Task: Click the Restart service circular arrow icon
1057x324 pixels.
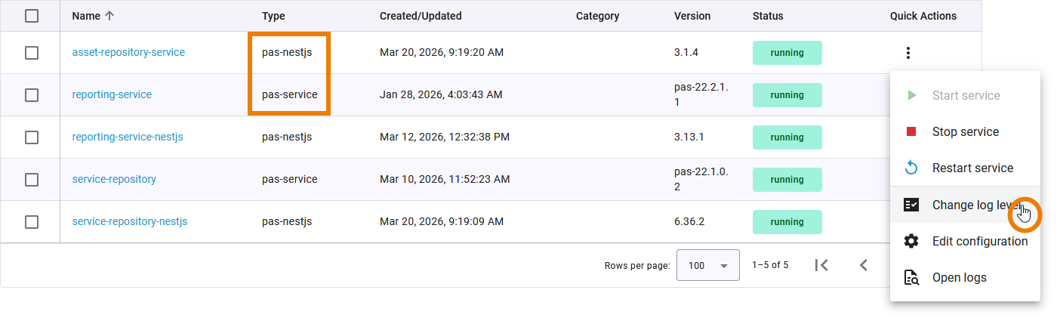Action: point(911,168)
